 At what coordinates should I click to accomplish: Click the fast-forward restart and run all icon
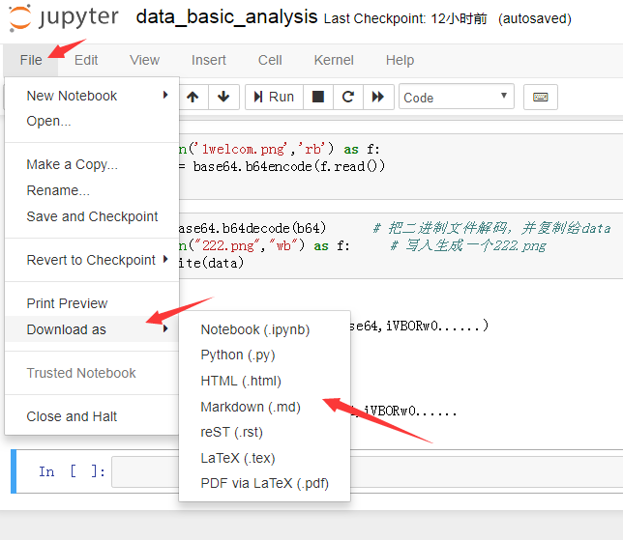(x=378, y=97)
